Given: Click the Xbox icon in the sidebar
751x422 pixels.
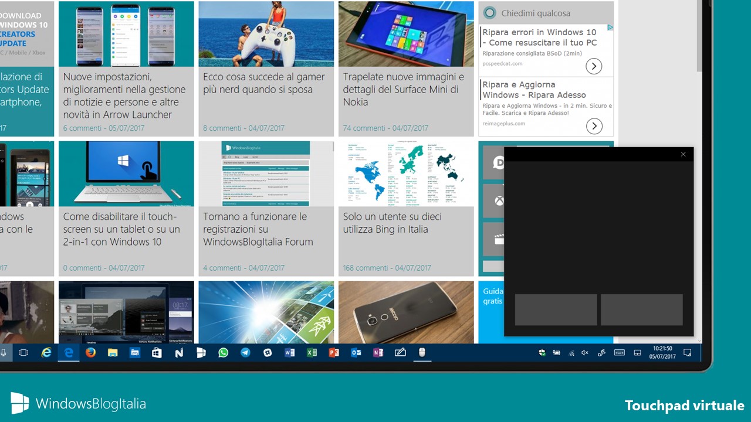Looking at the screenshot, I should tap(499, 201).
